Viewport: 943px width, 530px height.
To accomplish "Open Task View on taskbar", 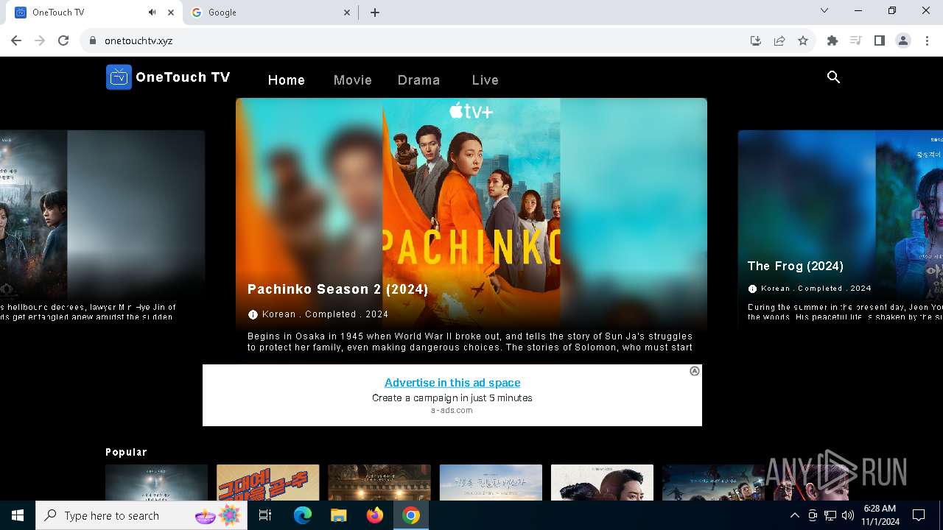I will pos(265,515).
